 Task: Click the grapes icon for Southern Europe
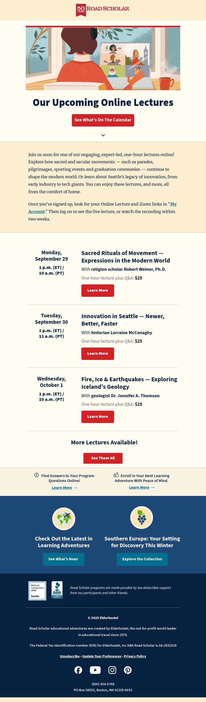(141, 517)
